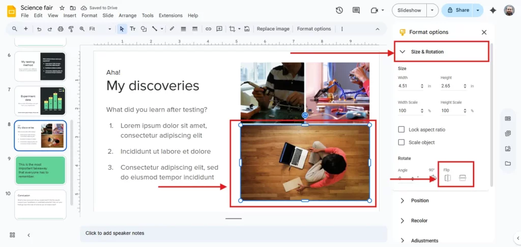Click the Replace image button
Screen dimensions: 521x247
coord(273,29)
